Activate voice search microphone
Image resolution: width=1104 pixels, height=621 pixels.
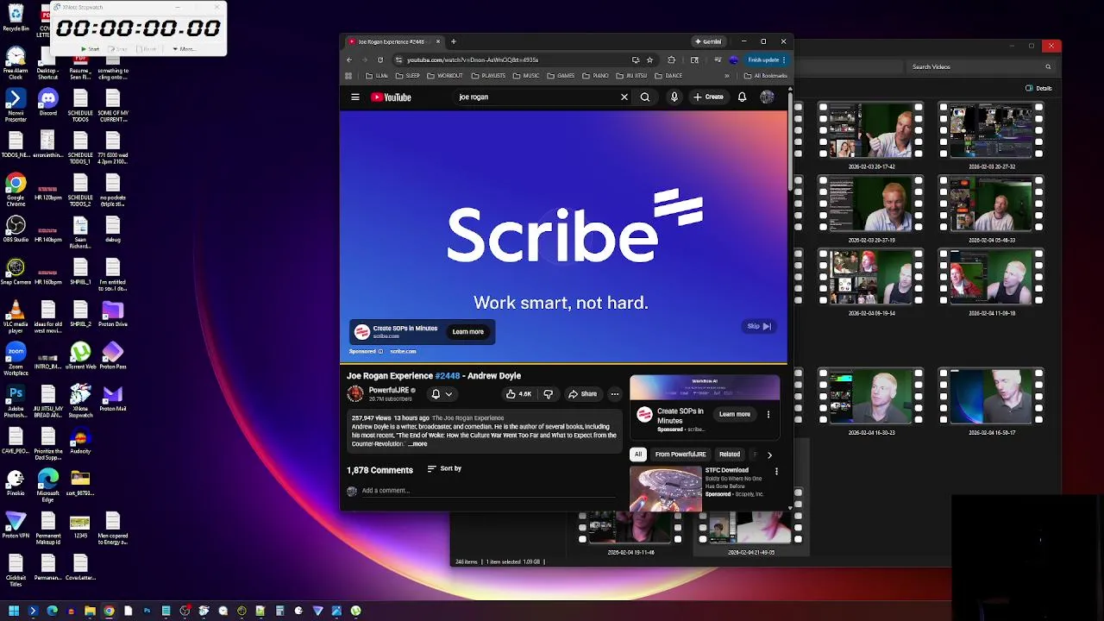click(674, 97)
